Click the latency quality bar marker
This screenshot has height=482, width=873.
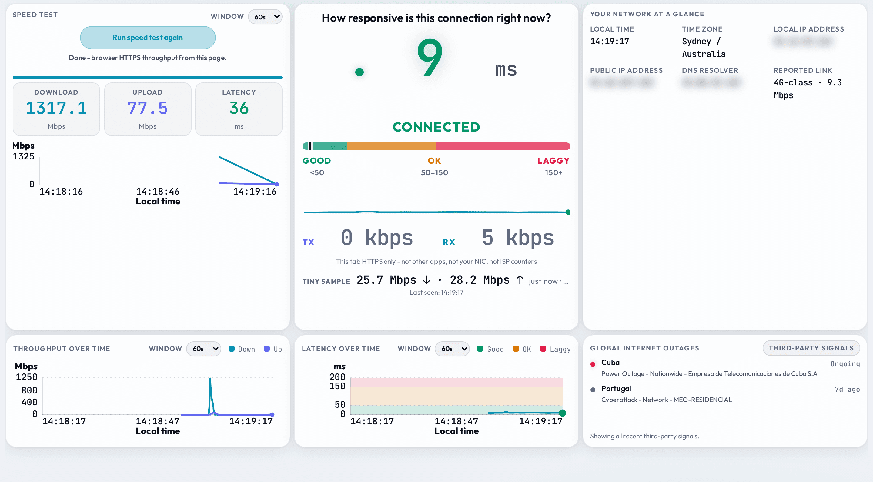tap(310, 146)
